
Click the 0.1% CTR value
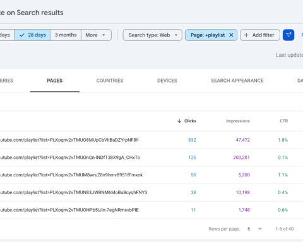283,158
